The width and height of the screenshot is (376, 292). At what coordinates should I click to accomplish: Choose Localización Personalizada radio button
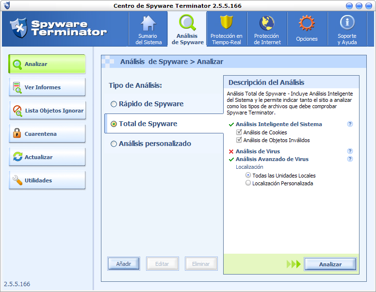248,183
